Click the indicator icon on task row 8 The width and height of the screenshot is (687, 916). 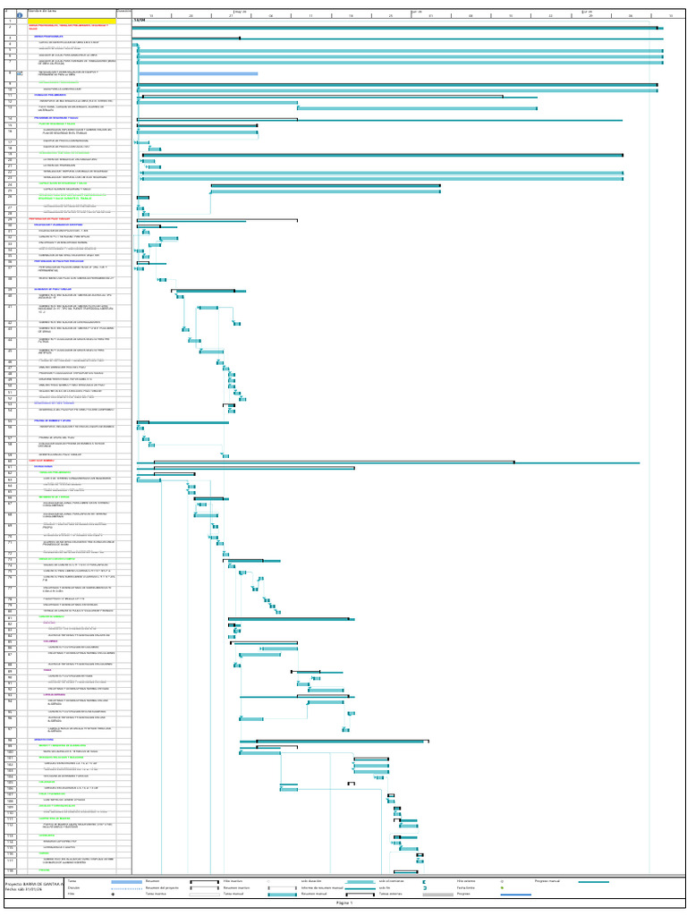click(20, 73)
